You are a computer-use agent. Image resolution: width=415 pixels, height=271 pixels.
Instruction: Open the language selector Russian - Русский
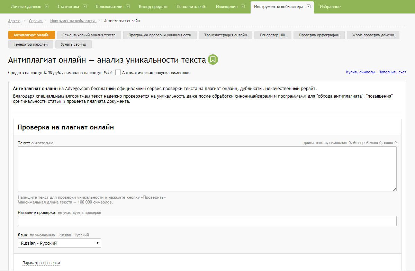click(x=59, y=243)
